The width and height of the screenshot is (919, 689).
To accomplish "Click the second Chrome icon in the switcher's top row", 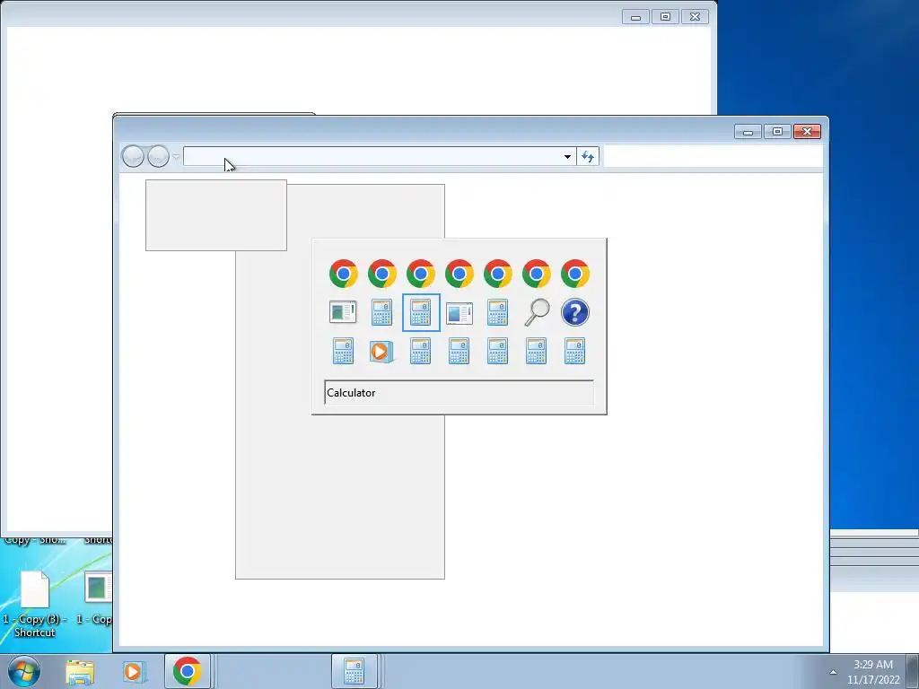I will pos(382,274).
